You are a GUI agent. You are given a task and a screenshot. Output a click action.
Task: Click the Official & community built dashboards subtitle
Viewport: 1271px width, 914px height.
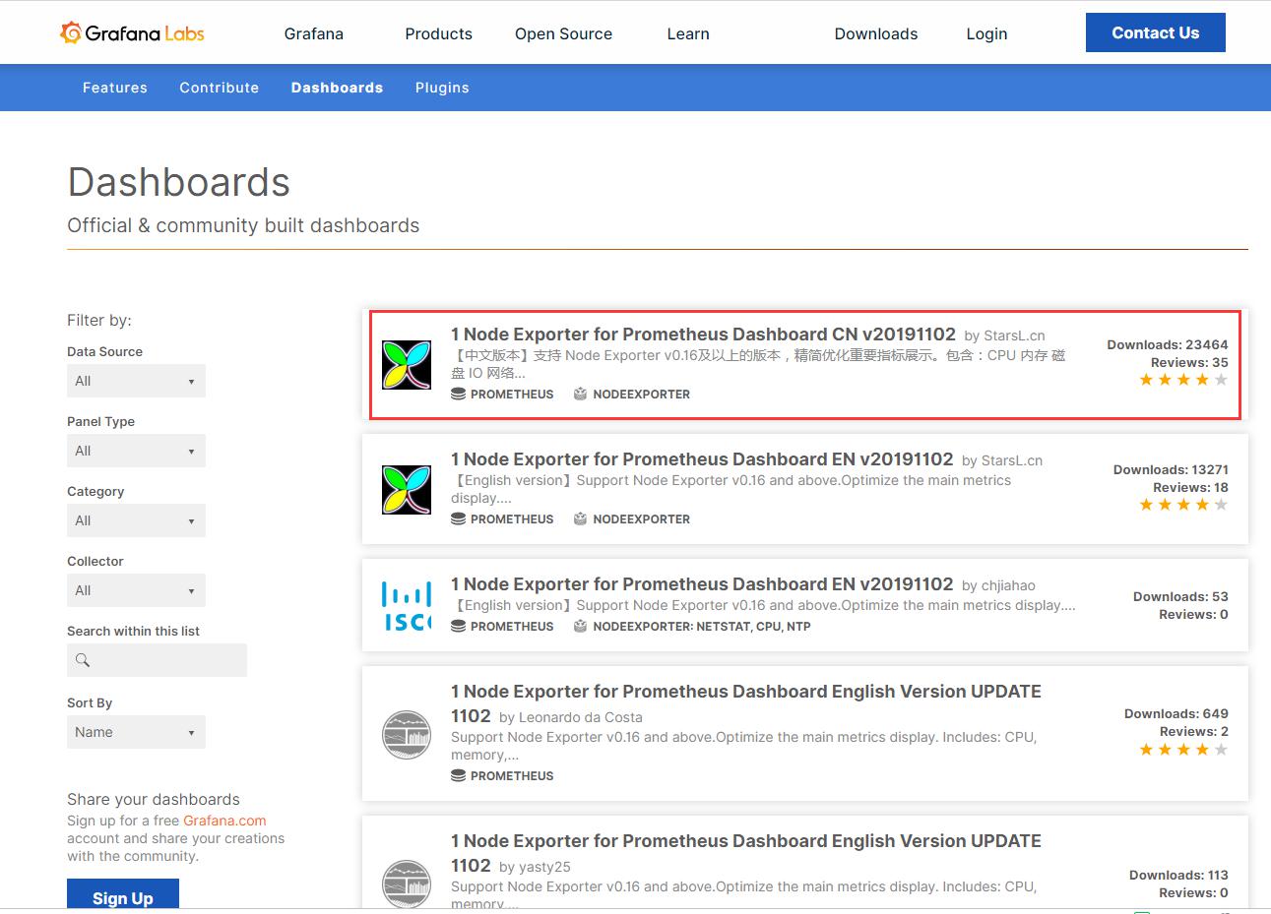coord(243,225)
